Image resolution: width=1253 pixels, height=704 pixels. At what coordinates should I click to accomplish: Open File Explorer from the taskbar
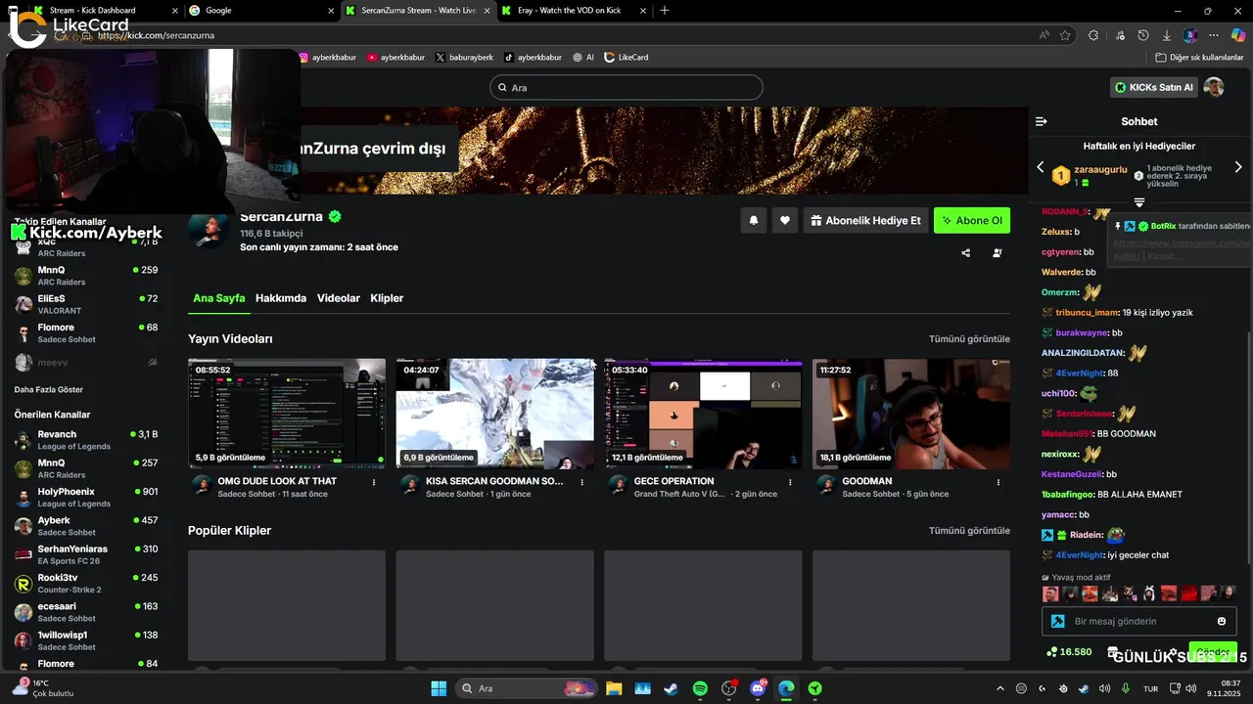613,688
